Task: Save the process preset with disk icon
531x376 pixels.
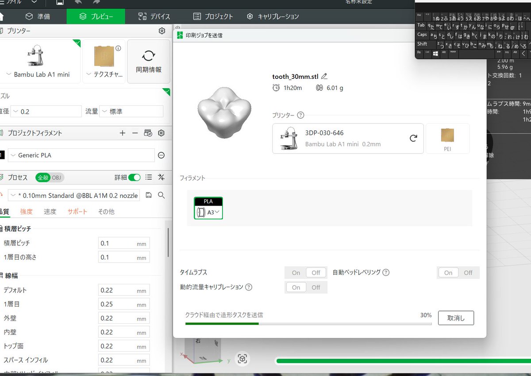Action: (x=149, y=195)
